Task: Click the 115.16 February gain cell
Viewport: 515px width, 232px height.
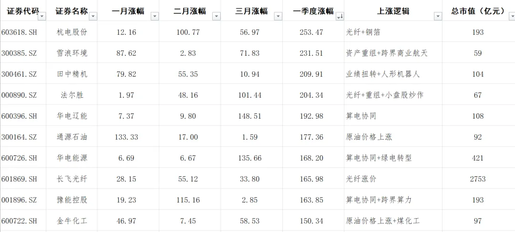Action: point(188,200)
